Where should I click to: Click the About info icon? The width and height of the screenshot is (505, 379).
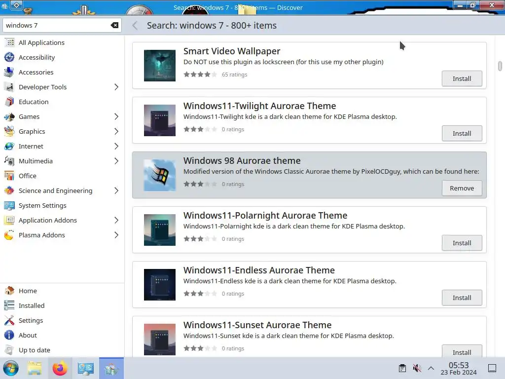9,335
